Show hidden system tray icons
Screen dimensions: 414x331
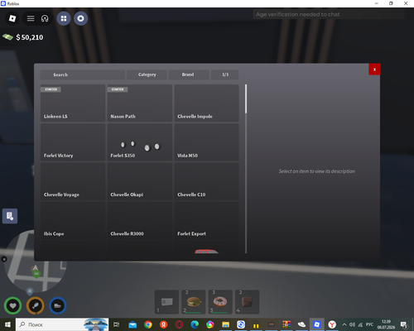pyautogui.click(x=344, y=324)
